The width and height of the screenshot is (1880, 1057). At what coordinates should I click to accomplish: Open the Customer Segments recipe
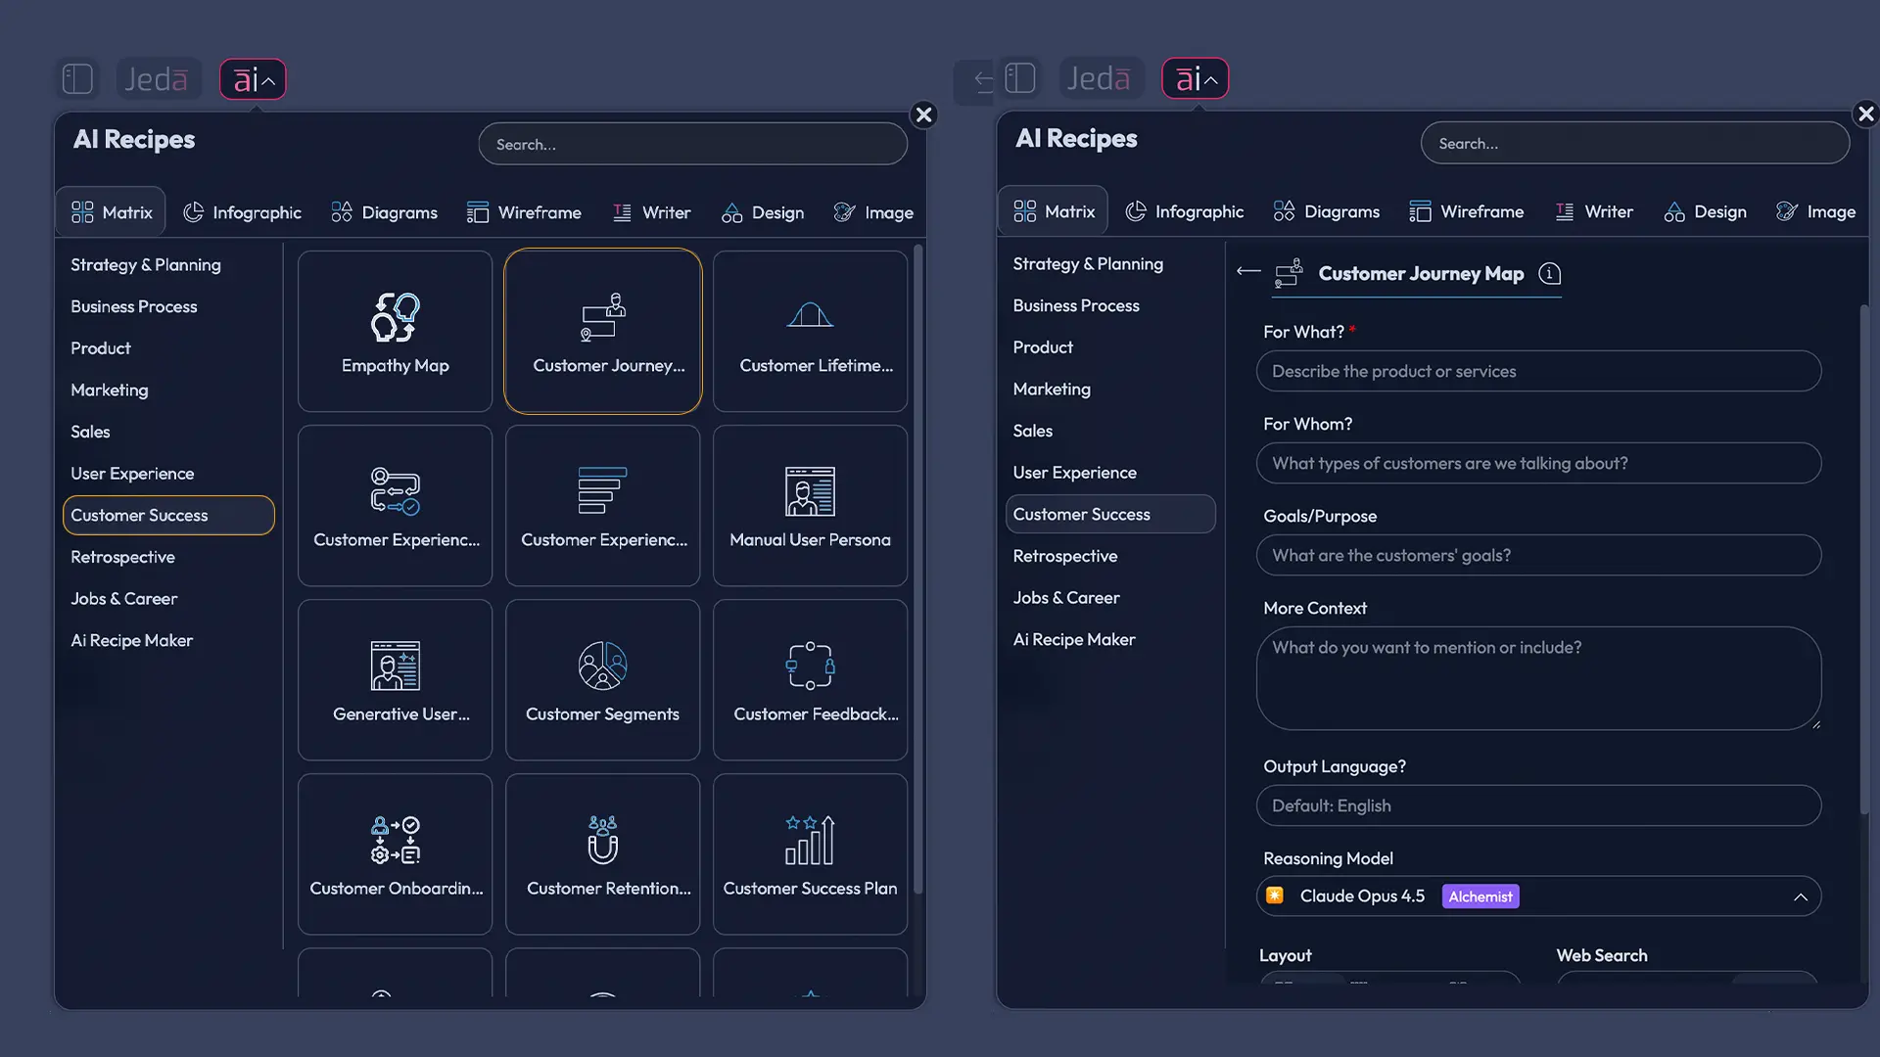(x=602, y=679)
